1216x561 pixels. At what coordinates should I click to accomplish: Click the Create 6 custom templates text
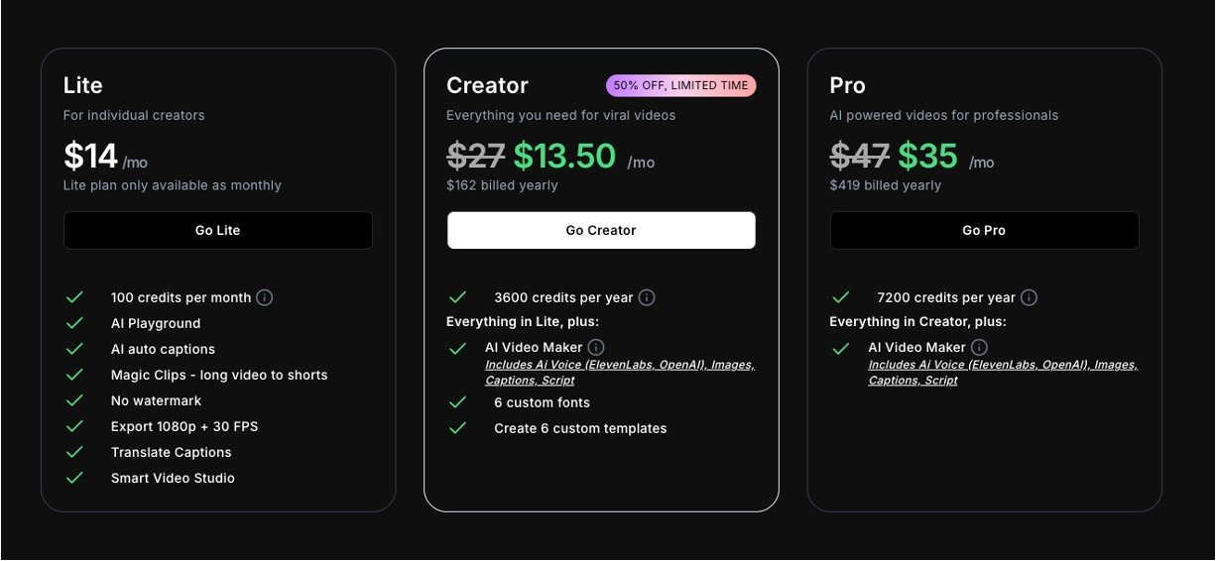(x=580, y=428)
